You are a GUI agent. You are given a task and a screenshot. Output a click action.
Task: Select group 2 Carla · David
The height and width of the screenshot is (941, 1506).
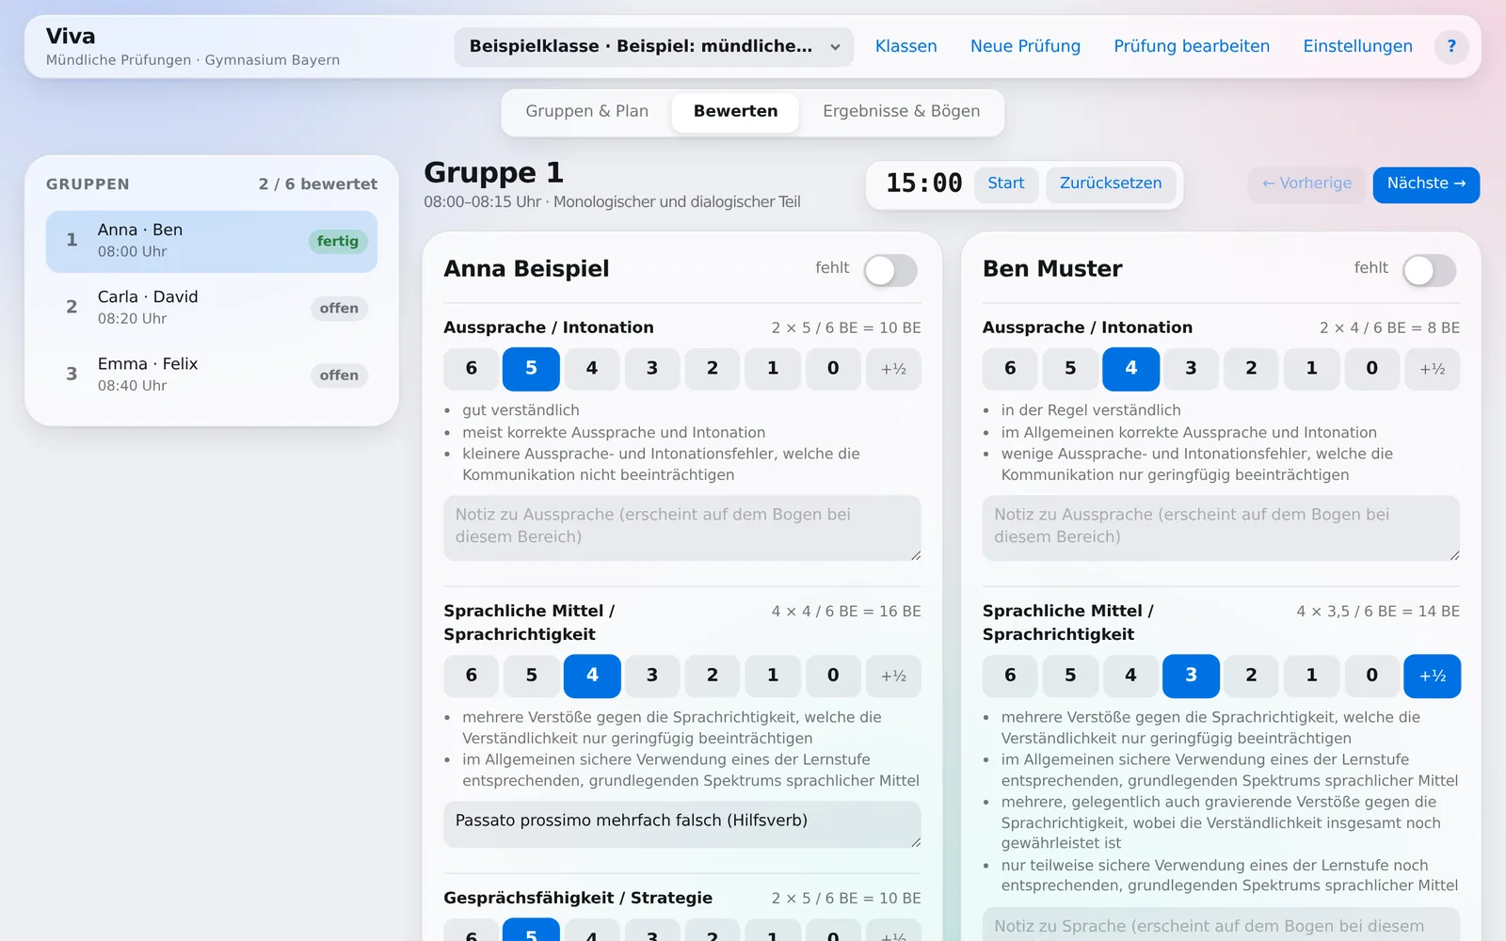coord(212,308)
